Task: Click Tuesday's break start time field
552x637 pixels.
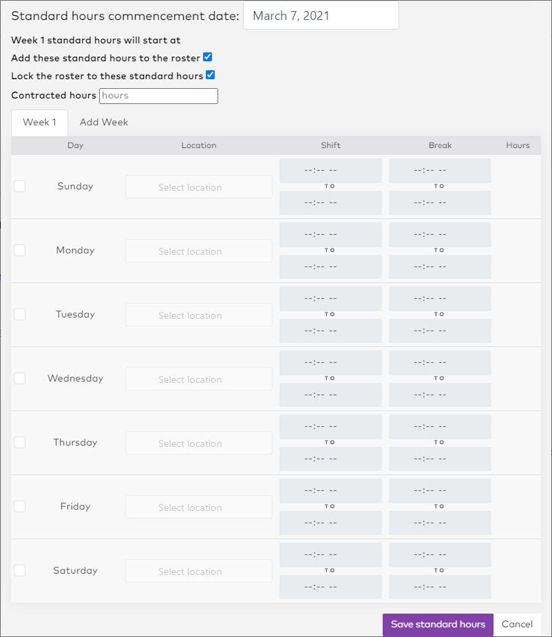Action: coord(440,299)
